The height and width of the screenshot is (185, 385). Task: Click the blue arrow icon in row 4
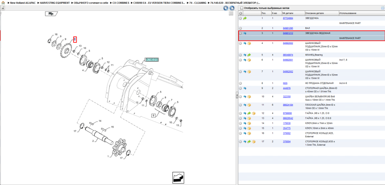(x=245, y=43)
